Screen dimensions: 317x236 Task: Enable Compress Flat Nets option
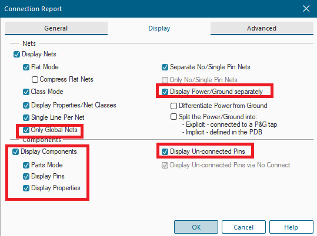click(35, 79)
